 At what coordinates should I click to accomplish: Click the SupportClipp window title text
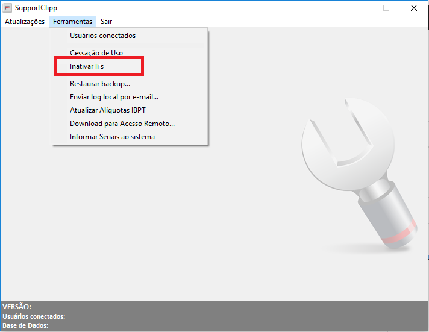tap(36, 8)
